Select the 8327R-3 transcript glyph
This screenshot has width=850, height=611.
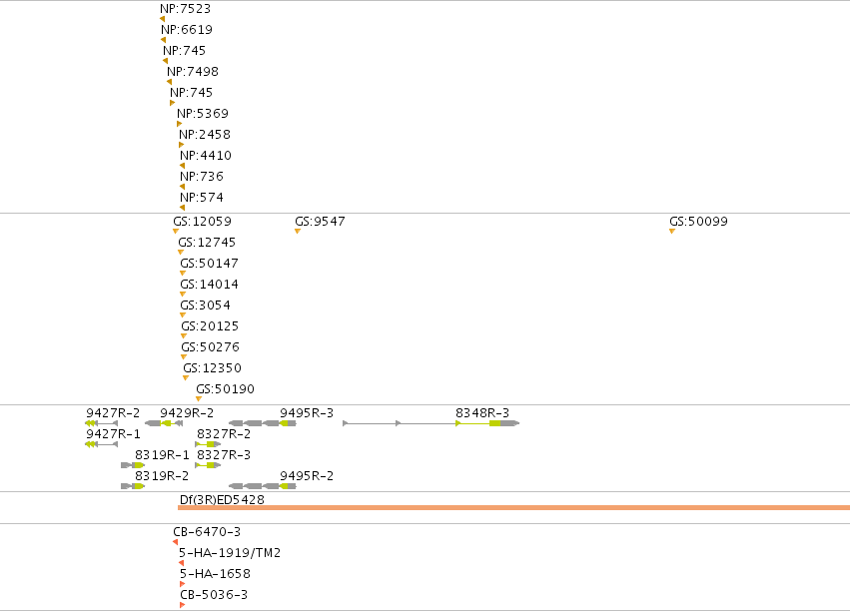(x=208, y=465)
